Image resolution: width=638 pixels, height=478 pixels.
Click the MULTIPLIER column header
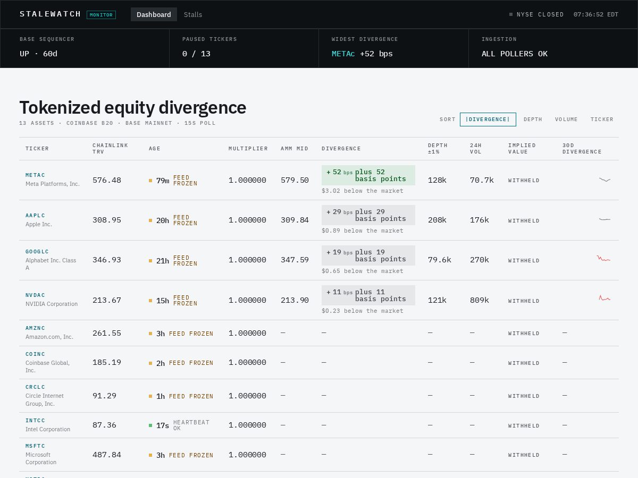coord(248,149)
